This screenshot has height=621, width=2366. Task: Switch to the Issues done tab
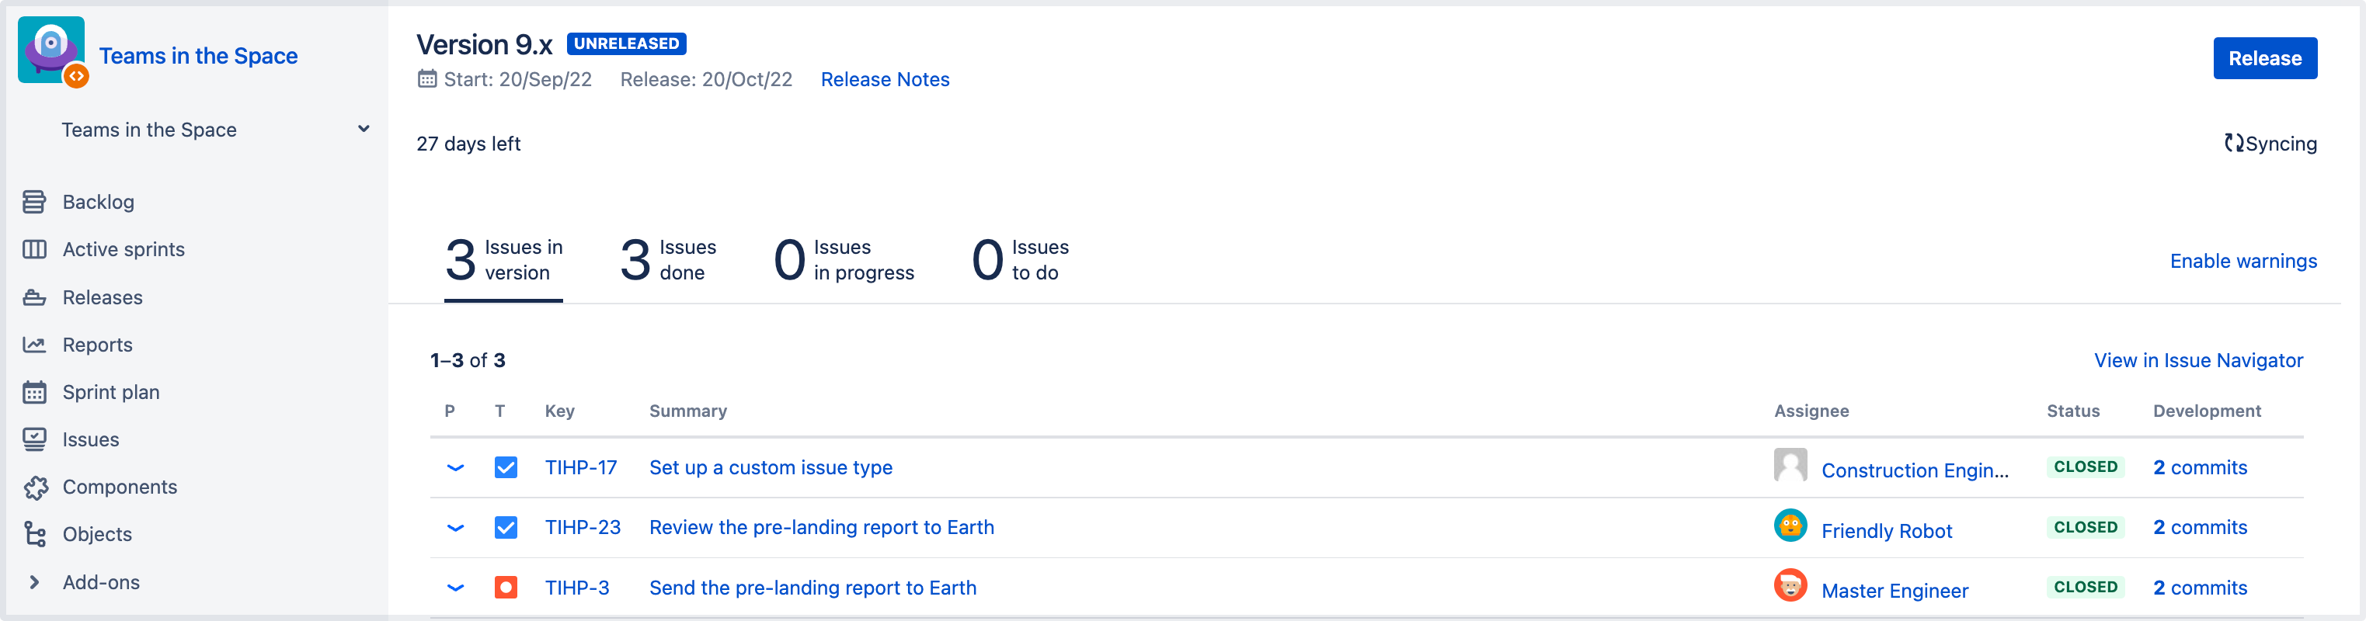(x=668, y=259)
